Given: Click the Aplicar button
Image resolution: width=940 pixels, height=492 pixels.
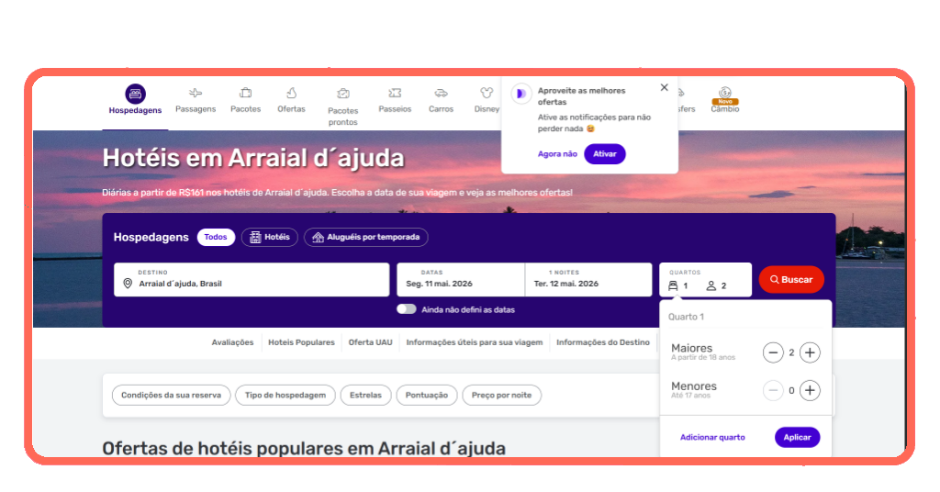Looking at the screenshot, I should tap(798, 438).
